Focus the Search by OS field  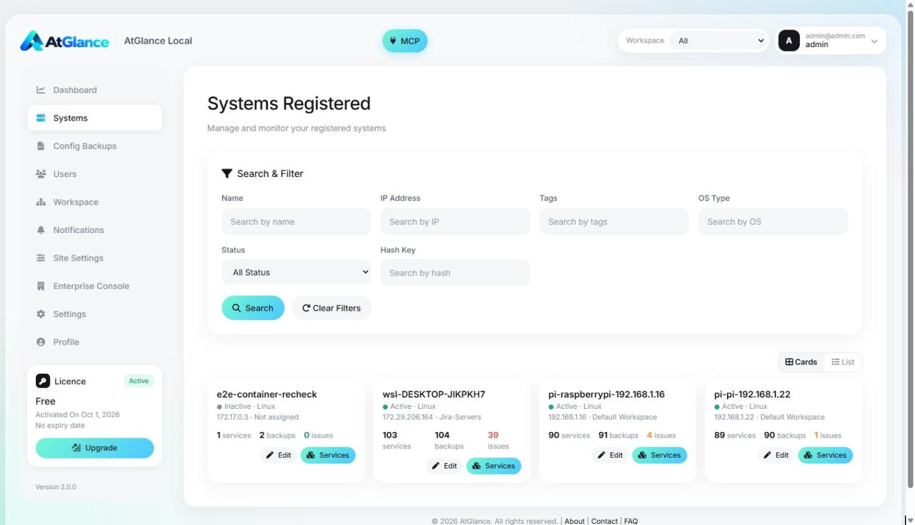click(773, 222)
